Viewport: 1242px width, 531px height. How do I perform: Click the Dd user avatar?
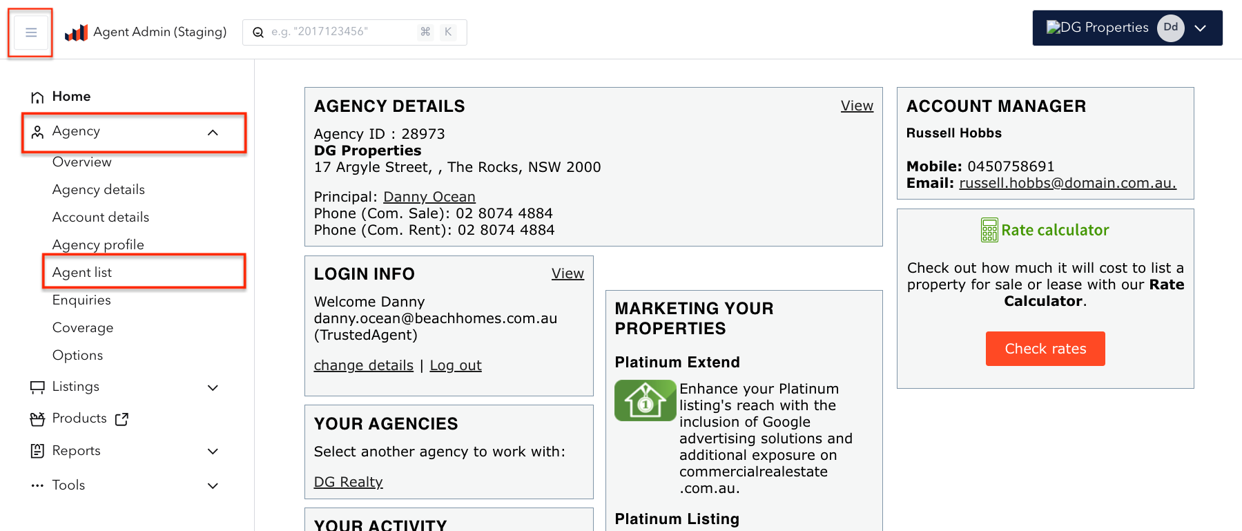1170,28
